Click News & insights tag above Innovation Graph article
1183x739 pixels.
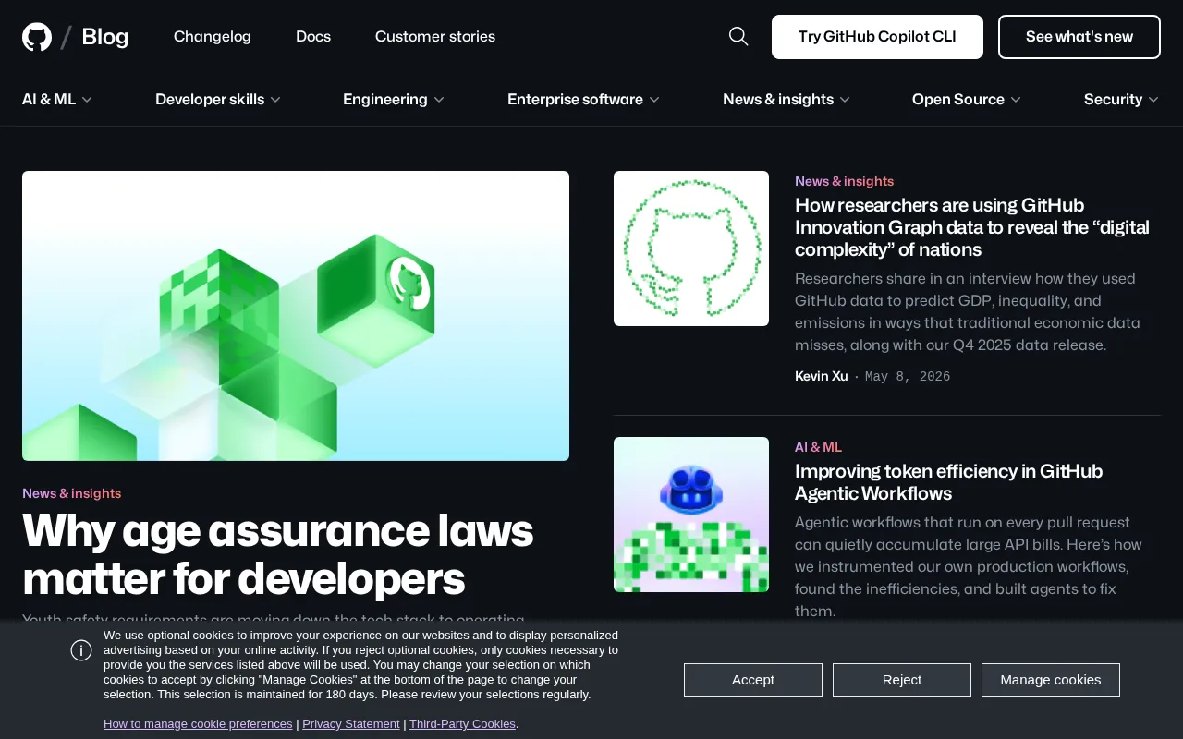coord(845,181)
